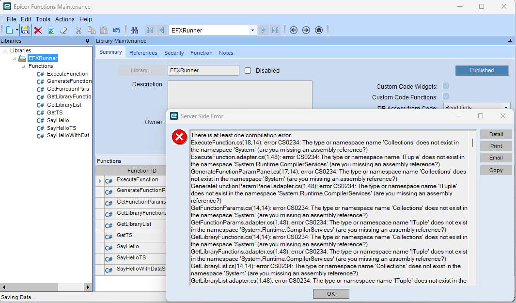Click the Email button in the error dialog

pyautogui.click(x=496, y=158)
